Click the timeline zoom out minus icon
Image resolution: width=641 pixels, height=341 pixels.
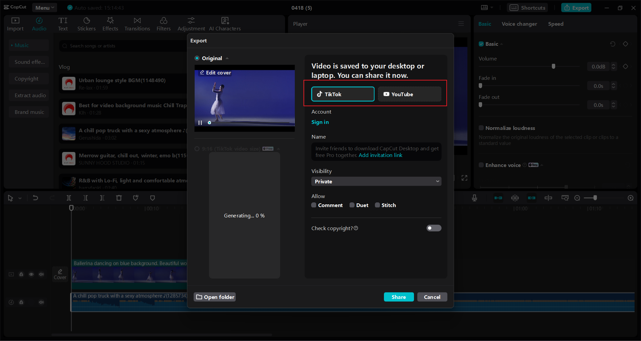point(577,198)
